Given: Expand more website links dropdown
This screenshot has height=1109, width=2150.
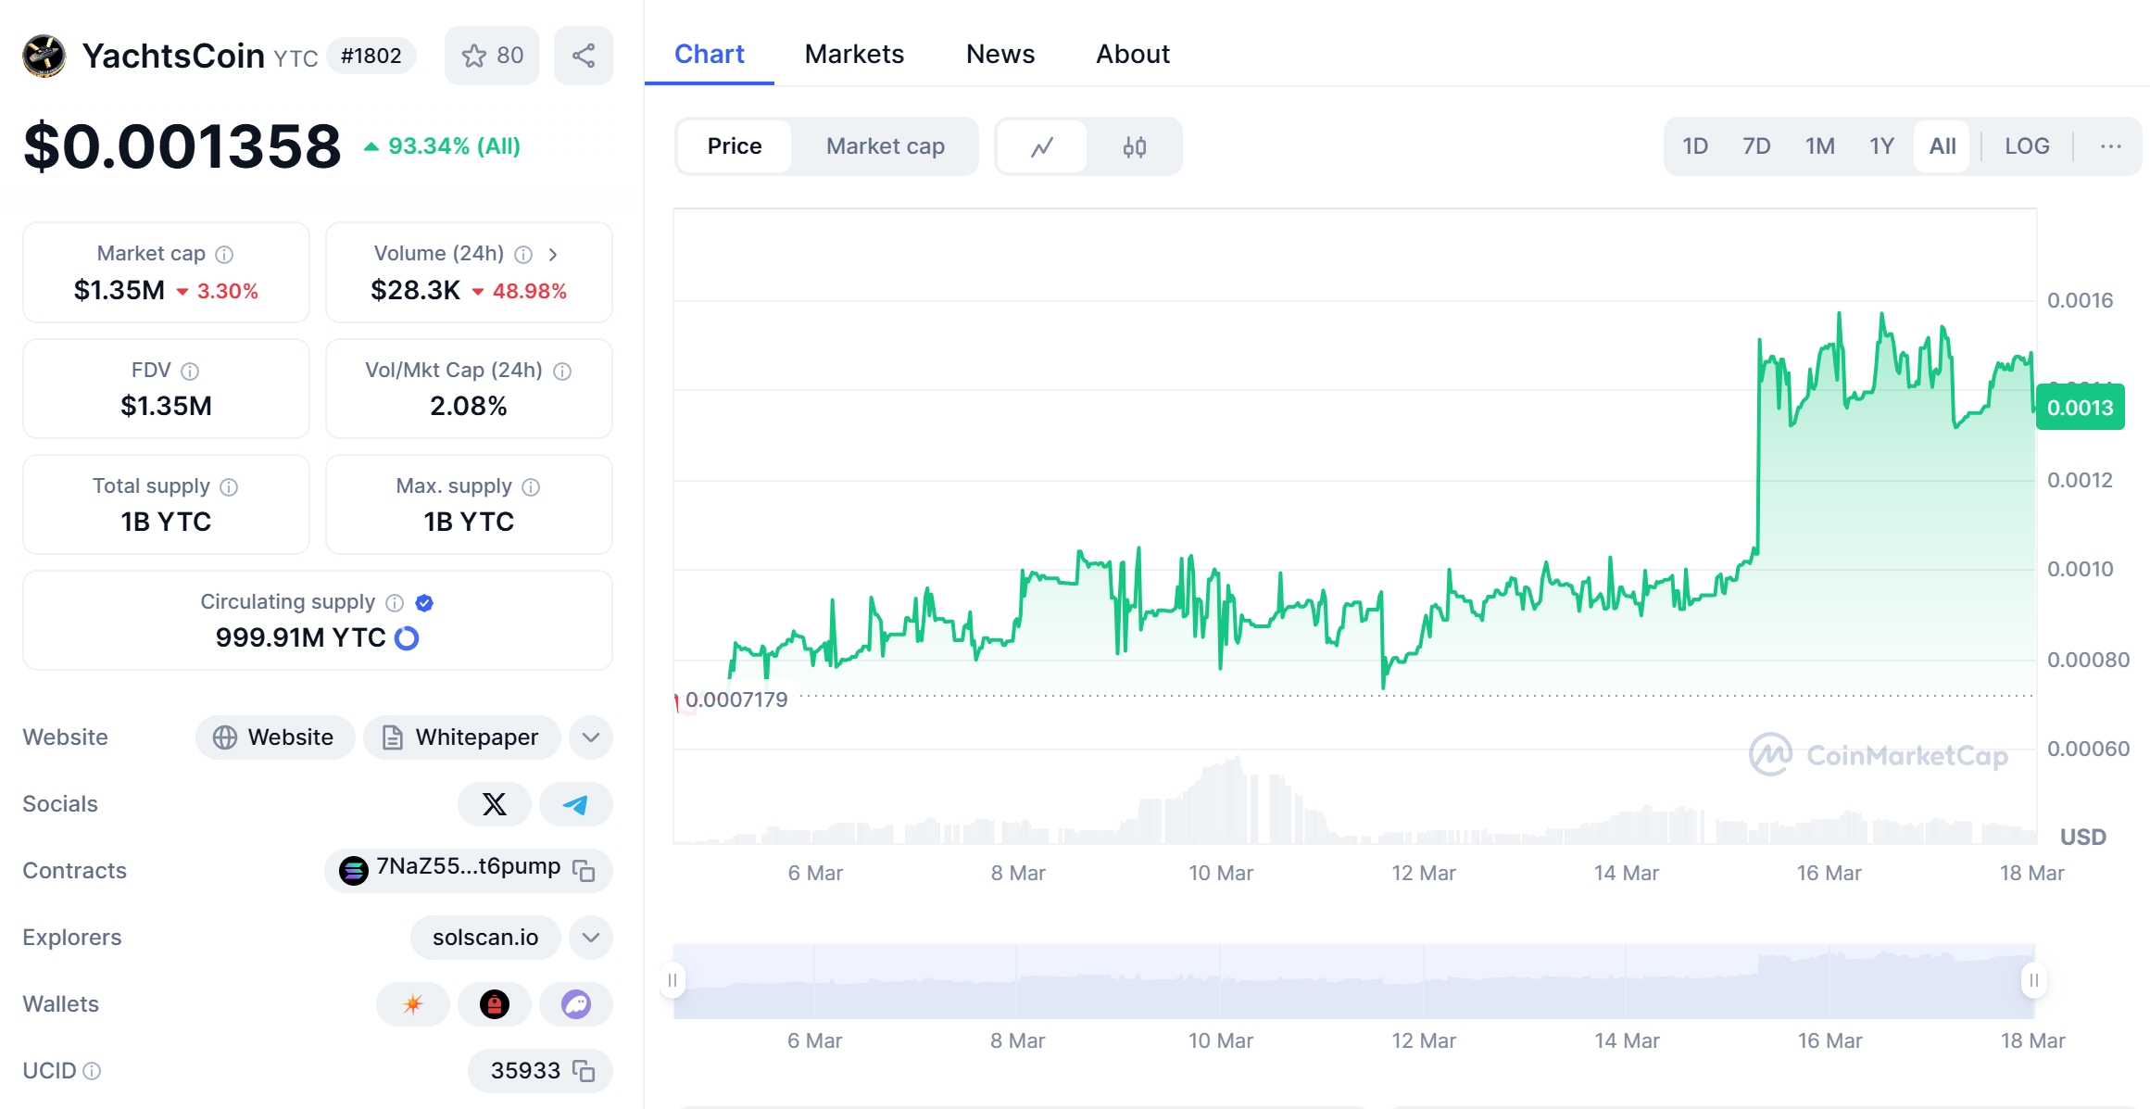Looking at the screenshot, I should pos(591,737).
